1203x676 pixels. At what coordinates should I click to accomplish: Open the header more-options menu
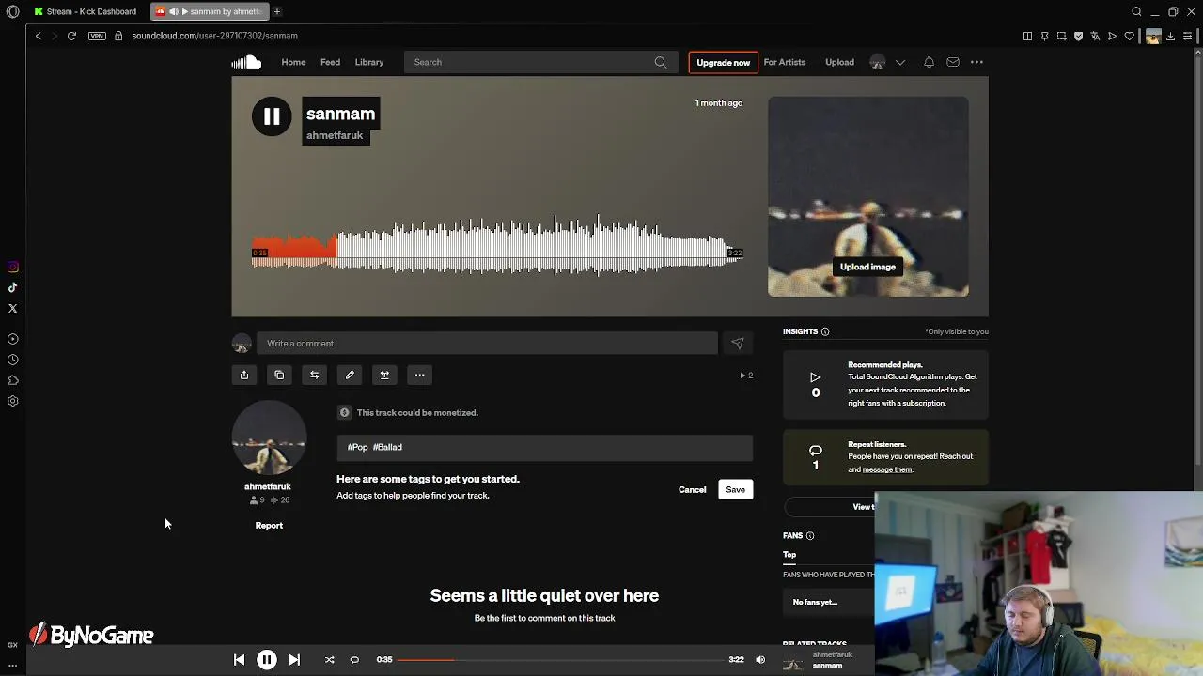click(x=976, y=62)
